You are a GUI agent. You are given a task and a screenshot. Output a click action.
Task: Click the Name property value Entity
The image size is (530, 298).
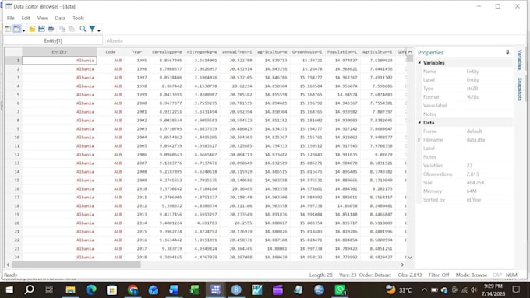pos(472,72)
